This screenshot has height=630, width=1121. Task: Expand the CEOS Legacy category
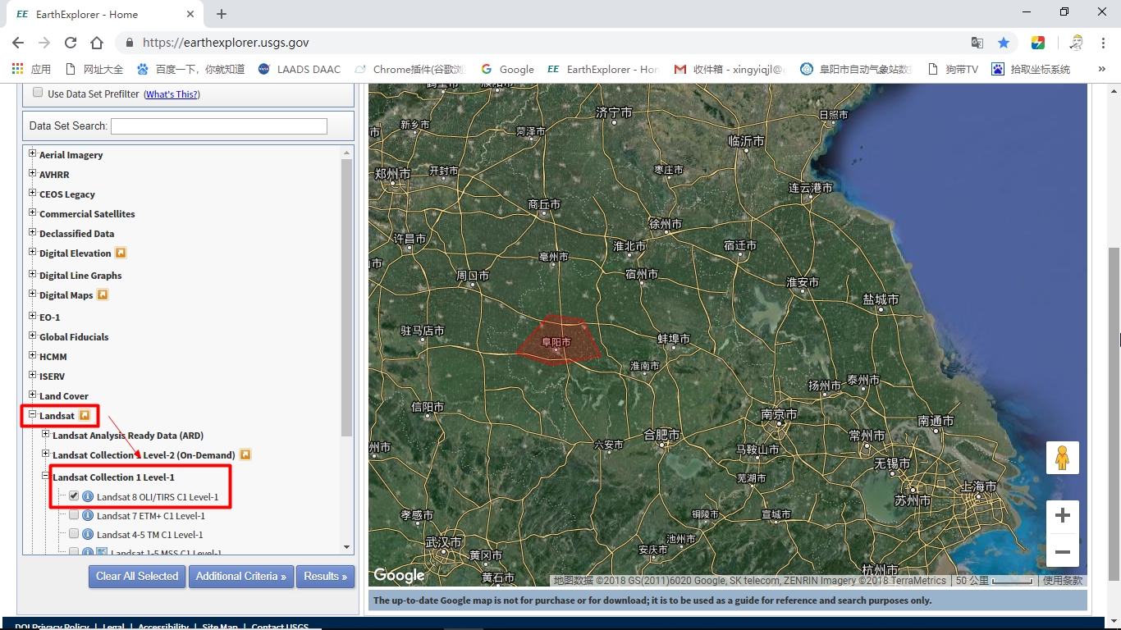tap(33, 193)
